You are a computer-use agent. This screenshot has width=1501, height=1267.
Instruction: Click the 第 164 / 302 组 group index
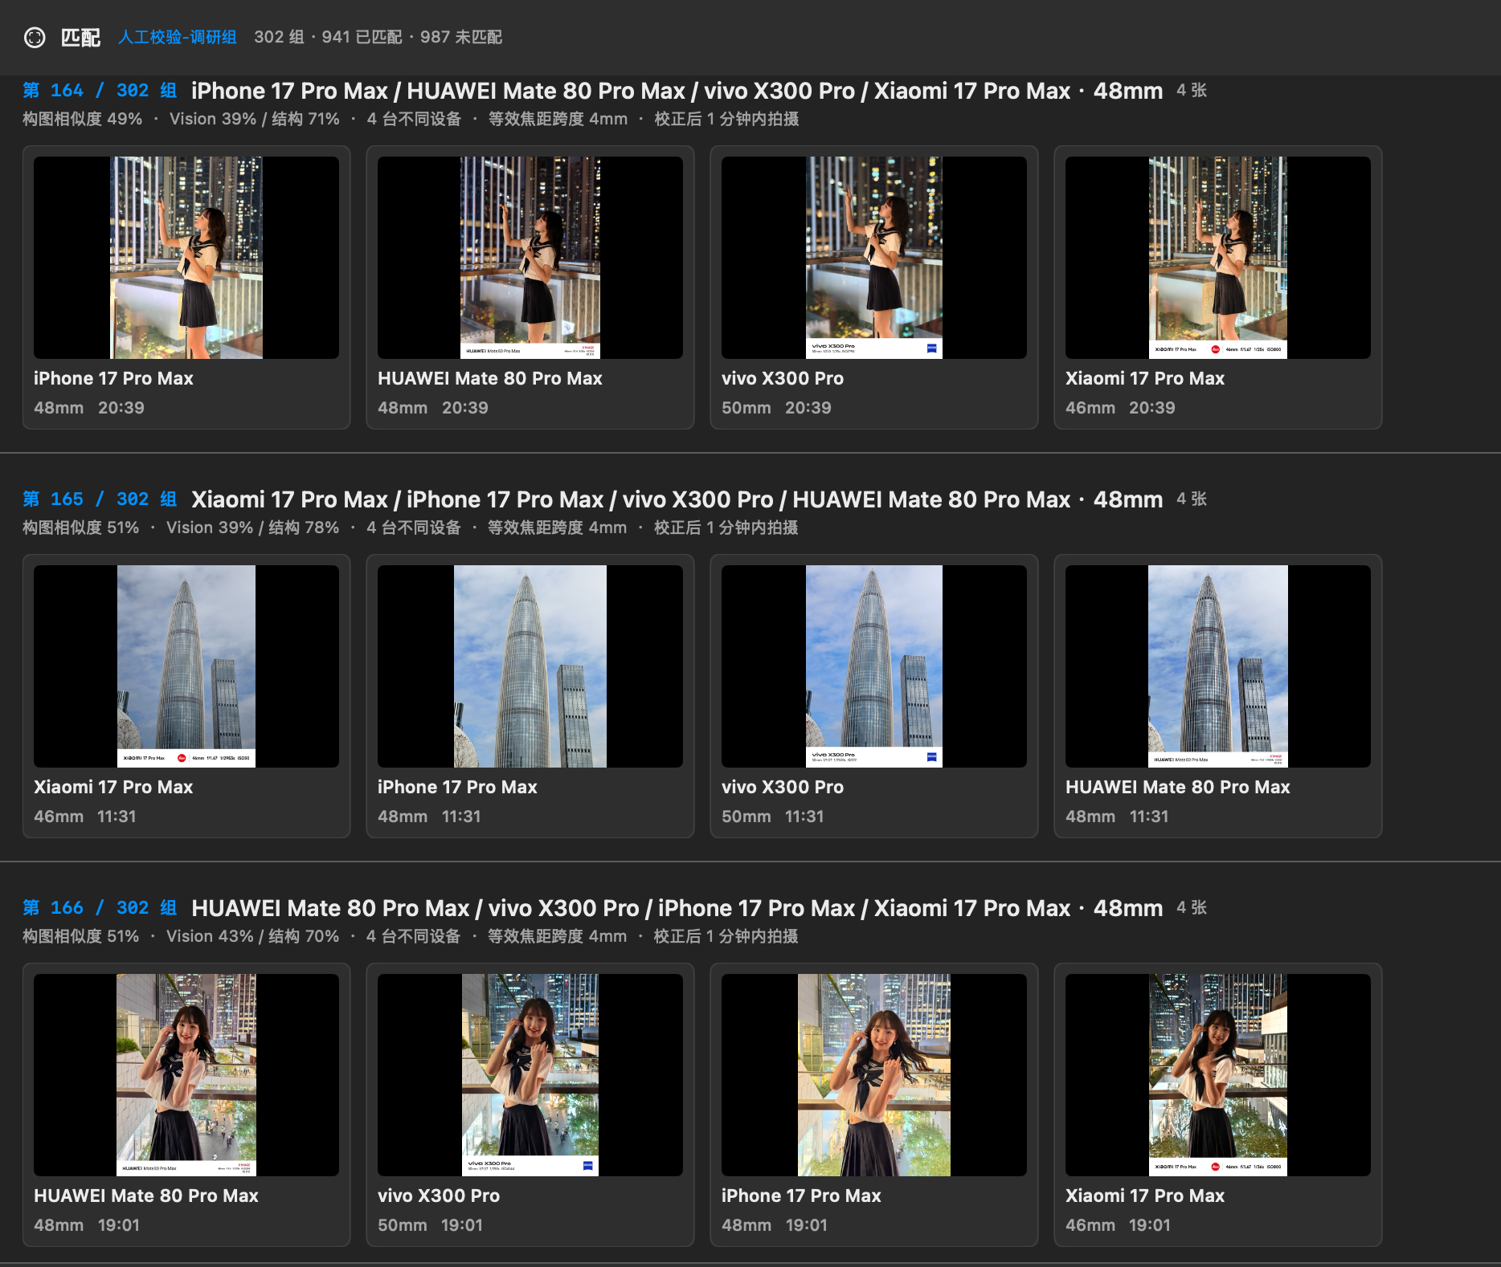[100, 91]
